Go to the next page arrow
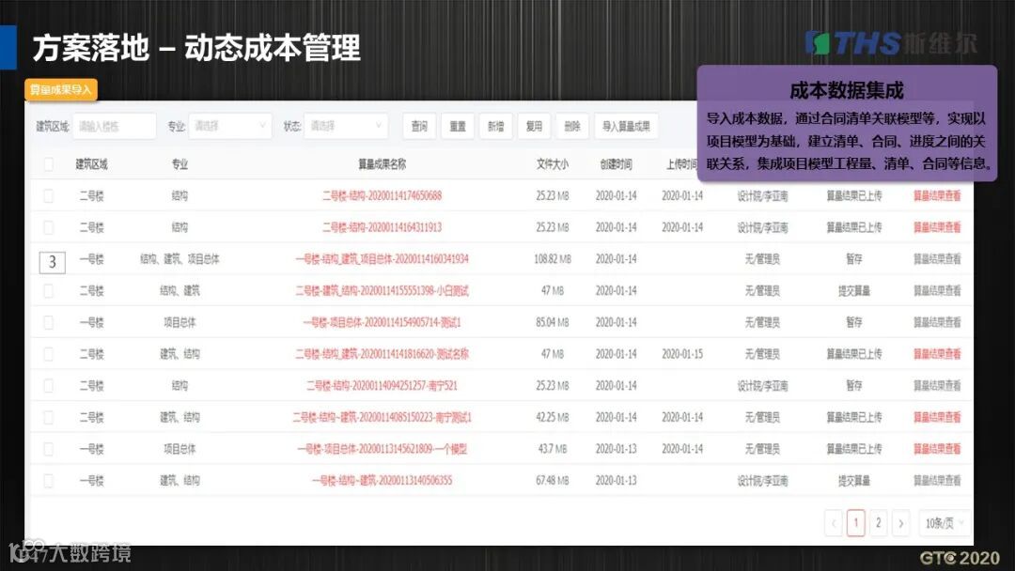Screen dimensions: 1015x571 pos(900,522)
